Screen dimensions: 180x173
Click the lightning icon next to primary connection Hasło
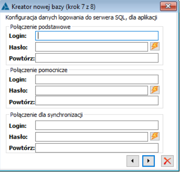[155, 46]
